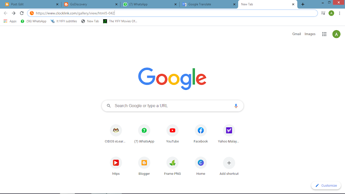Open the Chrome profile avatar in toolbar
The width and height of the screenshot is (345, 194).
click(331, 13)
